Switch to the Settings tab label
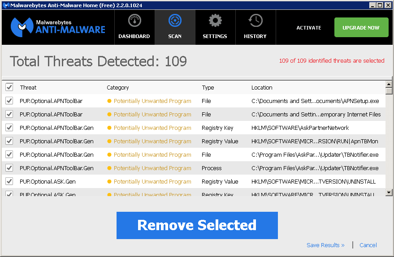 click(215, 36)
